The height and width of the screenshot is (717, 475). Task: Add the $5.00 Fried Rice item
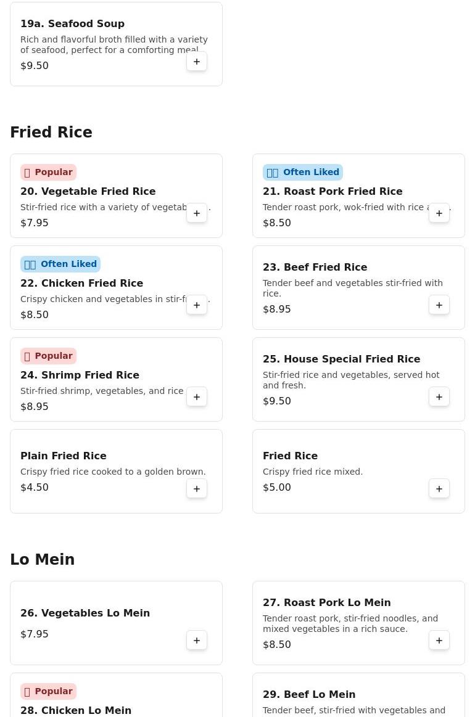439,489
